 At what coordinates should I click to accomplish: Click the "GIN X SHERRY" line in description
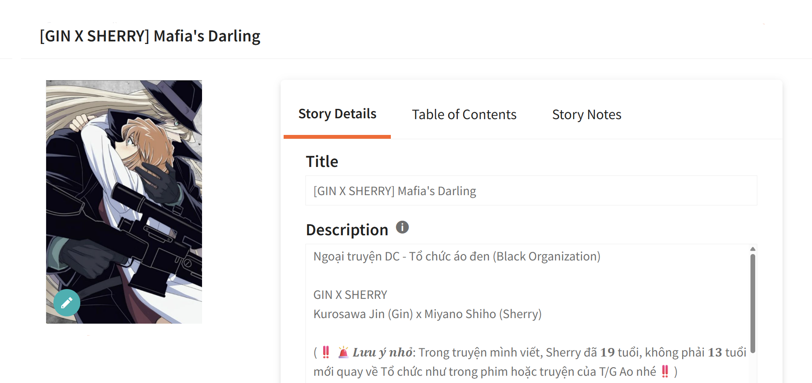(x=350, y=295)
